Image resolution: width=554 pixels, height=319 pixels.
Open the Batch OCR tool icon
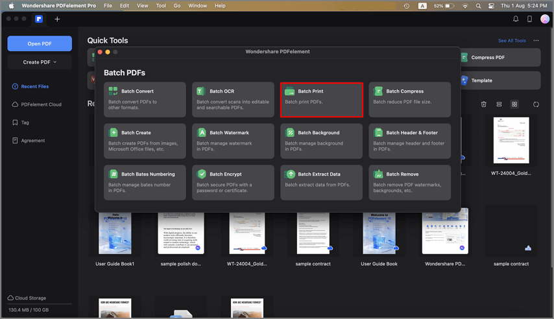[201, 91]
